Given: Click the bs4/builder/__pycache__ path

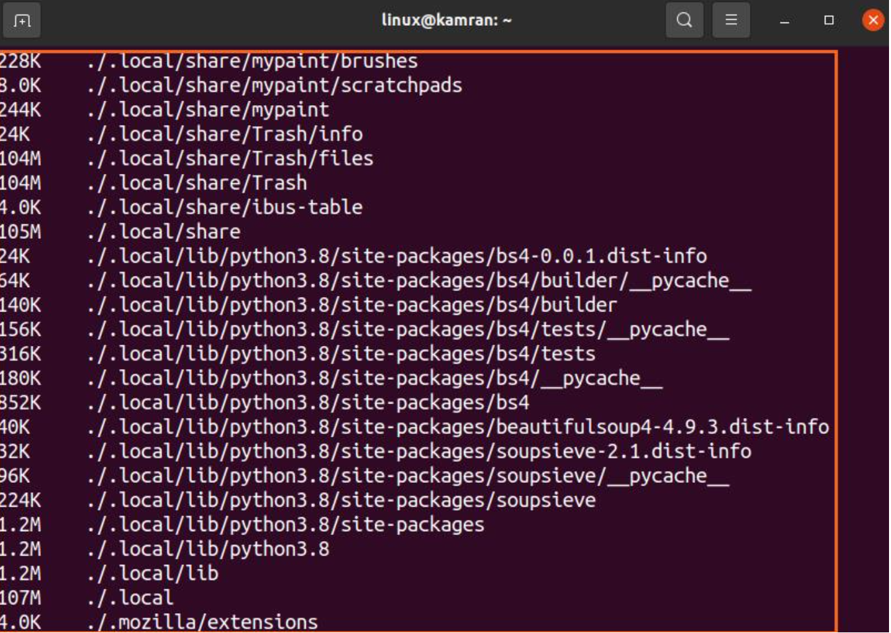Looking at the screenshot, I should click(x=418, y=280).
